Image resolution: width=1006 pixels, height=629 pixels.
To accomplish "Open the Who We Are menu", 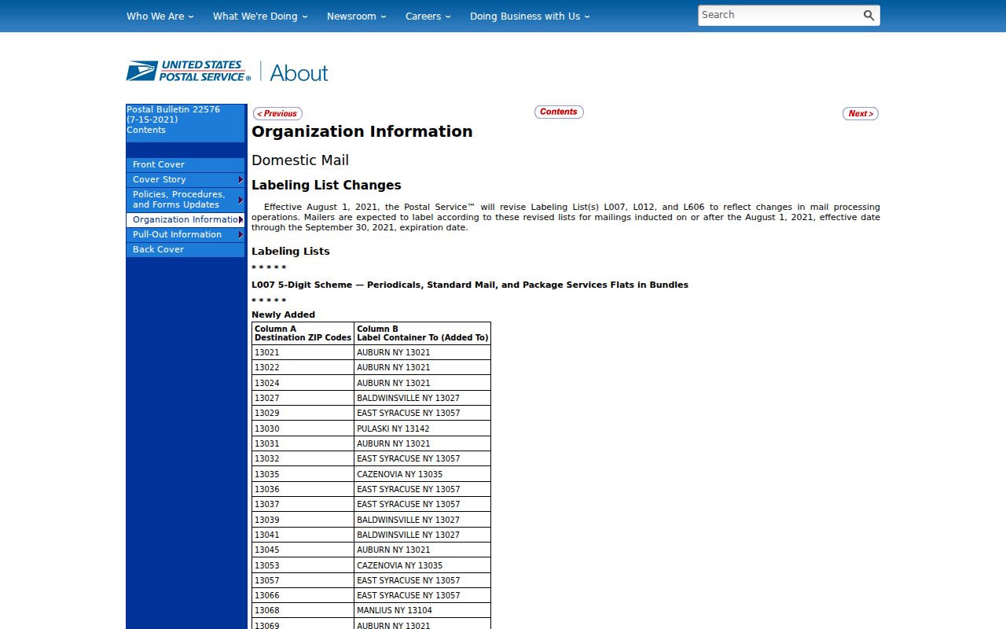I will point(160,16).
